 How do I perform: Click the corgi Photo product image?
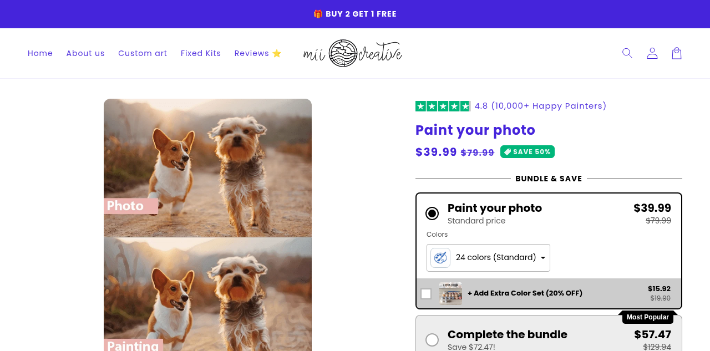point(207,168)
